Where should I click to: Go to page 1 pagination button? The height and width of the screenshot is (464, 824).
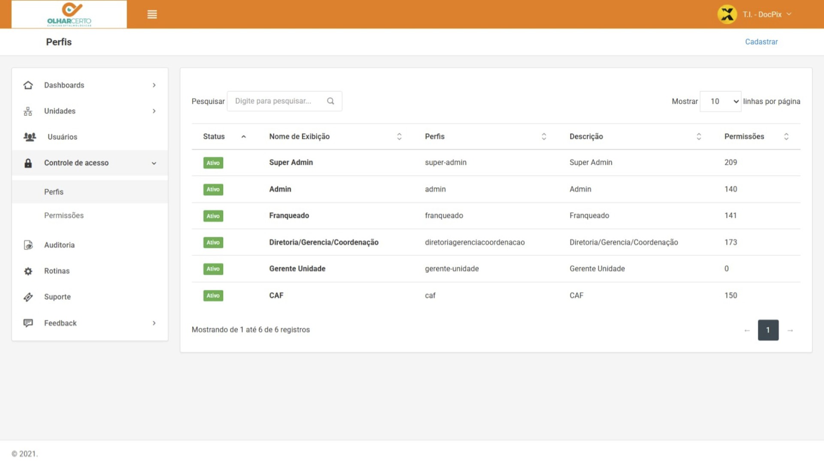tap(768, 330)
